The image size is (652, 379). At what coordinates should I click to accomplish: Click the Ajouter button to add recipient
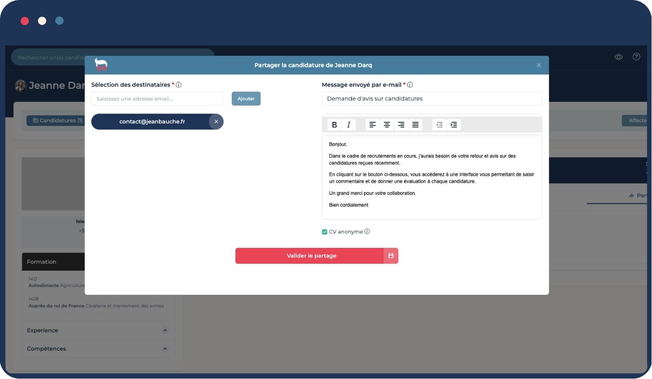246,99
